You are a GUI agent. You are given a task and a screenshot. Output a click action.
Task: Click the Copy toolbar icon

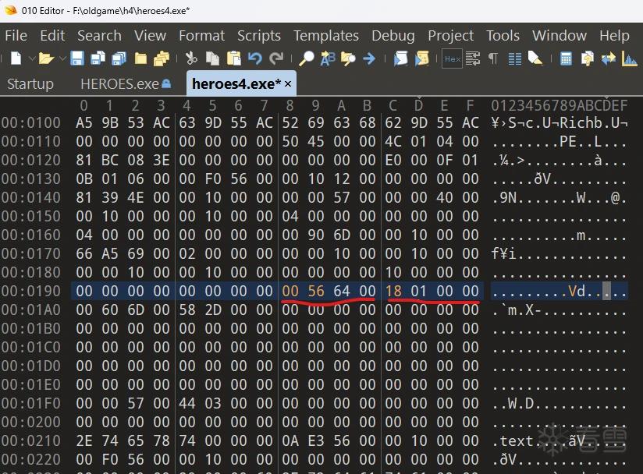[212, 58]
